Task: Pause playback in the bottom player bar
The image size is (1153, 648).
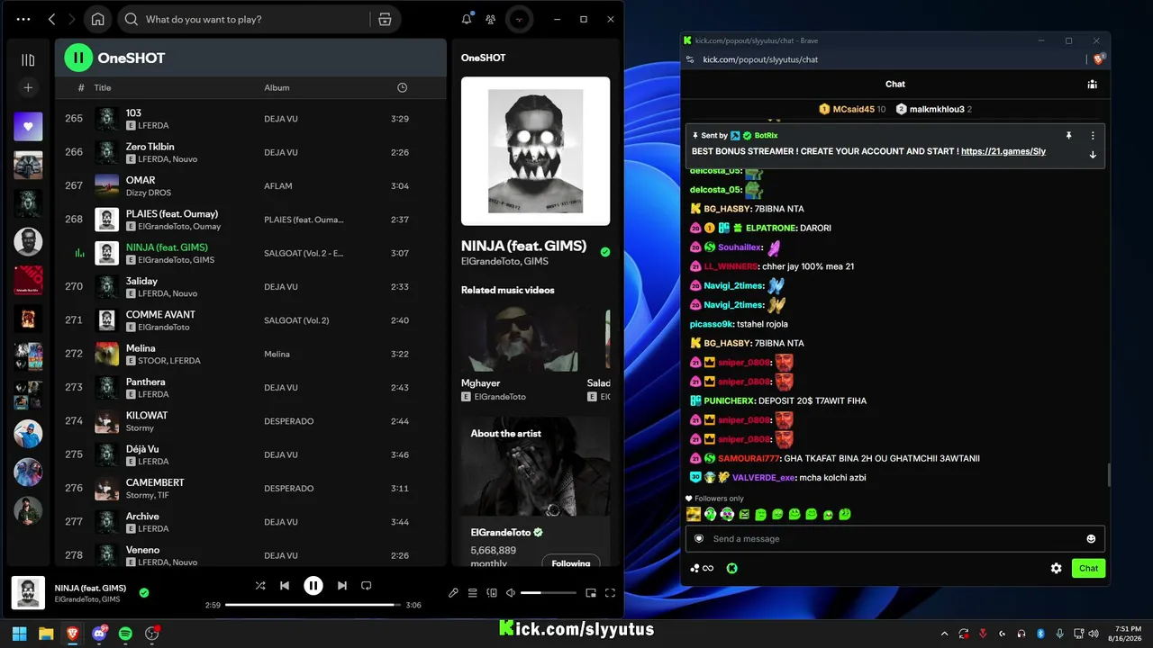Action: pyautogui.click(x=313, y=586)
